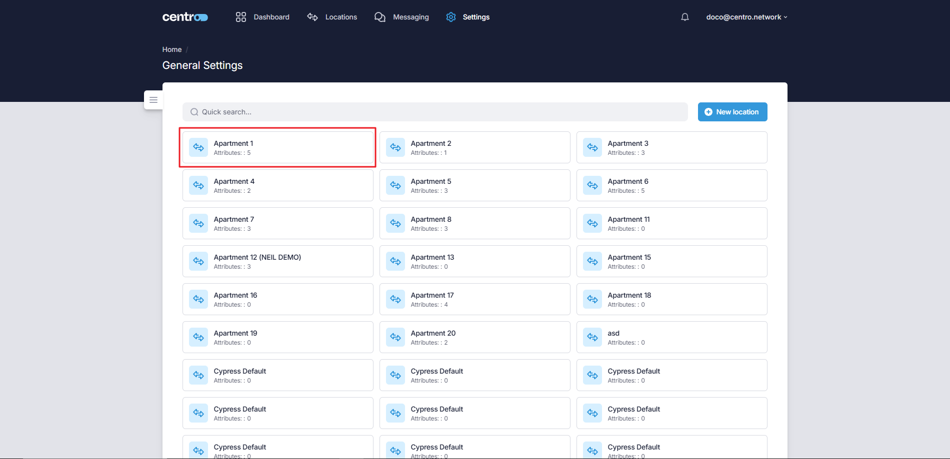Toggle the sidebar hamburger menu icon
Viewport: 950px width, 459px height.
[x=153, y=100]
